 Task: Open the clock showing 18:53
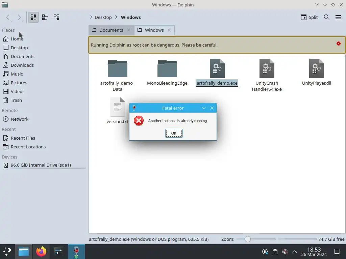click(314, 252)
